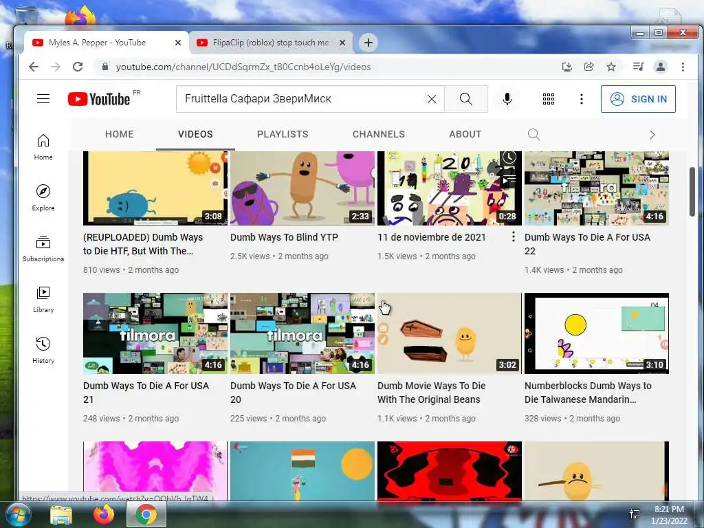Open title (REUPLOADED) Dumb Ways to Die HTF
Screen dimensions: 704x528
[143, 244]
